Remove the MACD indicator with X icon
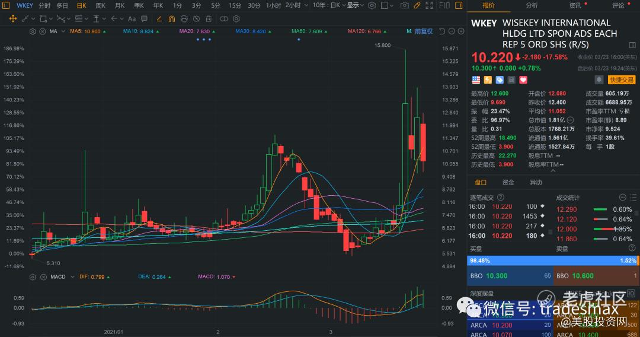The height and width of the screenshot is (337, 640). click(x=43, y=277)
